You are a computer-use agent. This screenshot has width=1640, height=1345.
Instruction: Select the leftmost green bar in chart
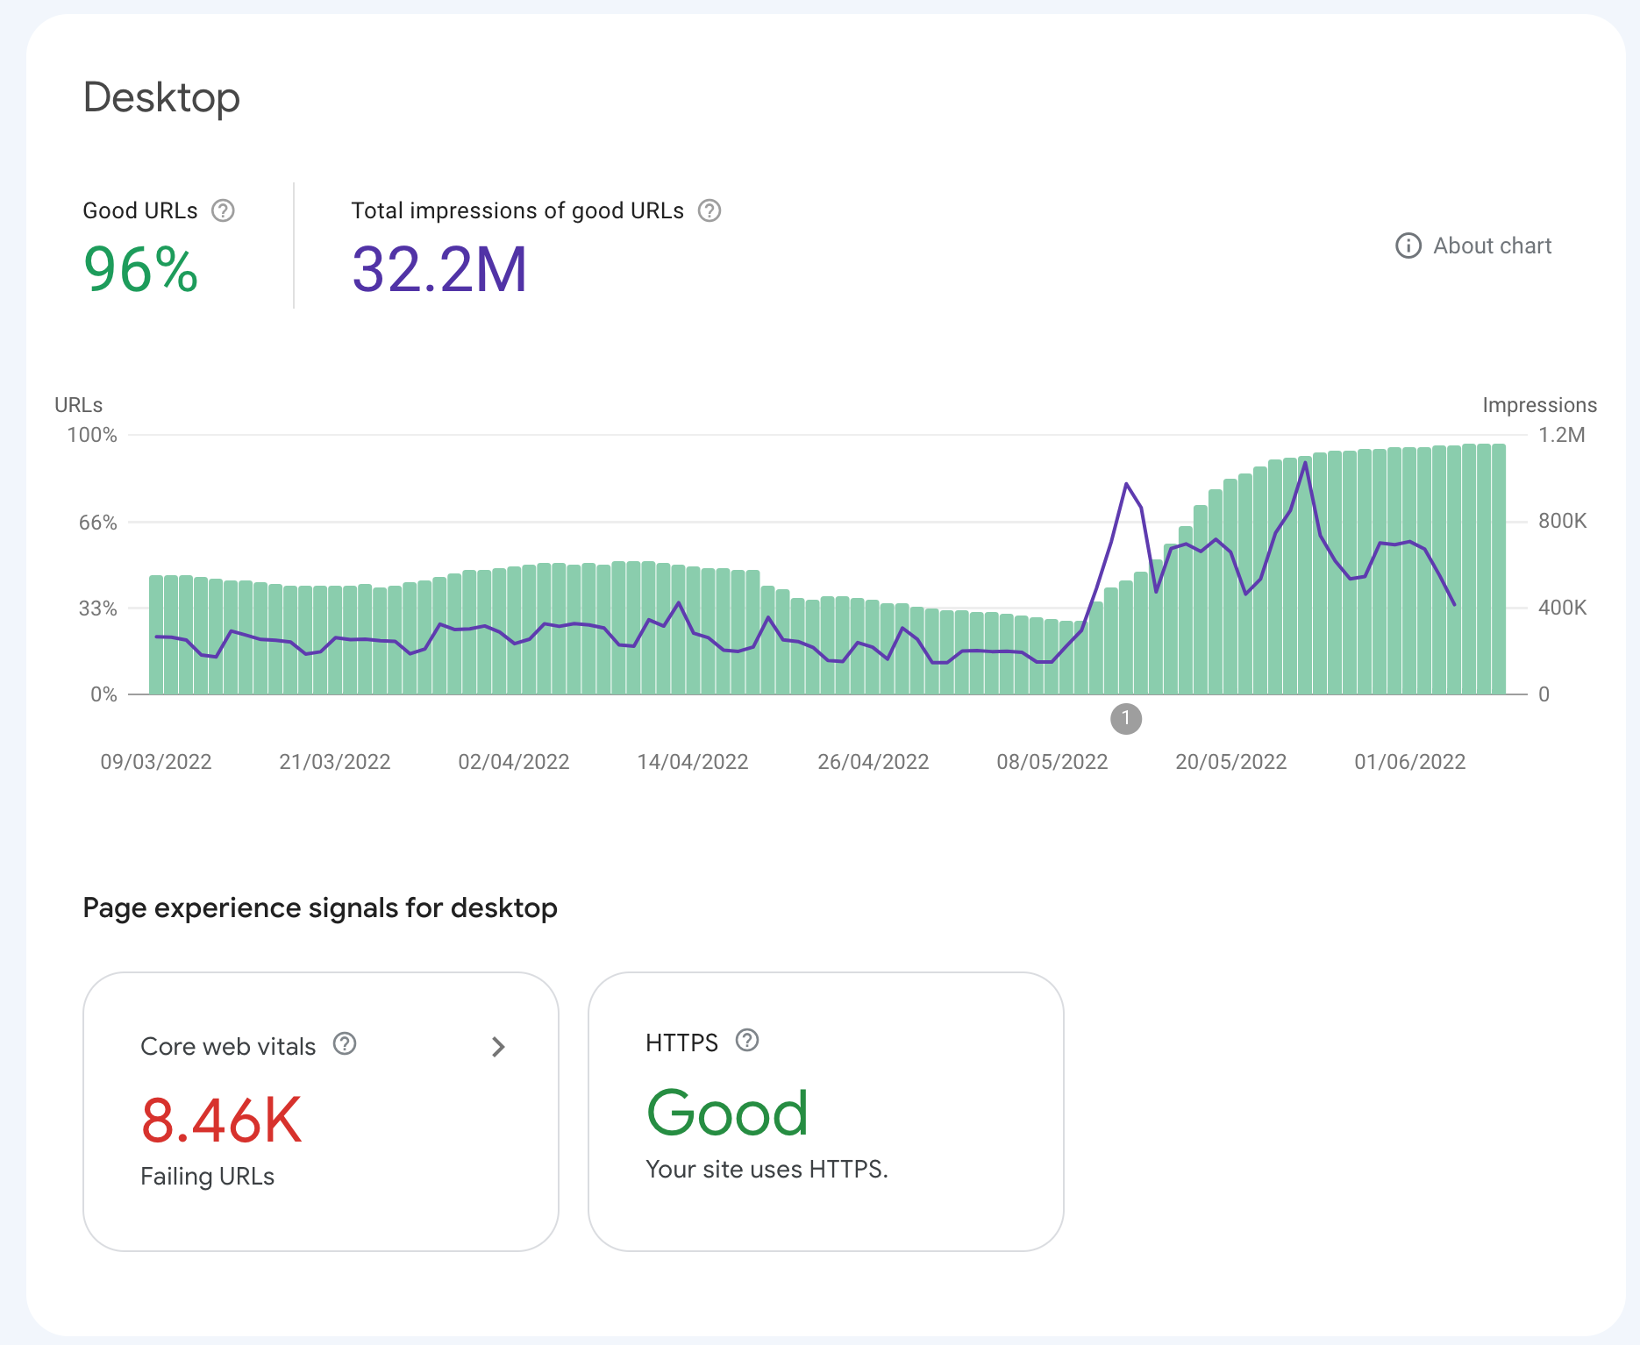(156, 635)
